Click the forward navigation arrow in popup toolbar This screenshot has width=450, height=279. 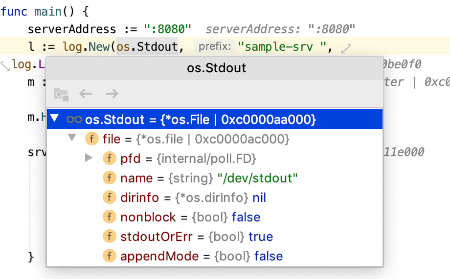[x=112, y=94]
